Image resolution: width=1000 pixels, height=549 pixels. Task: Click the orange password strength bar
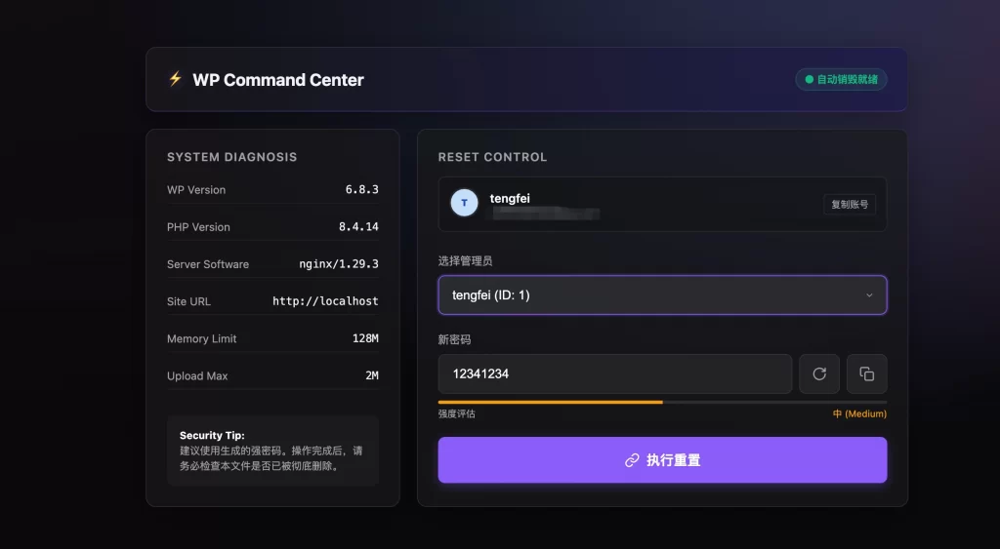[x=550, y=402]
